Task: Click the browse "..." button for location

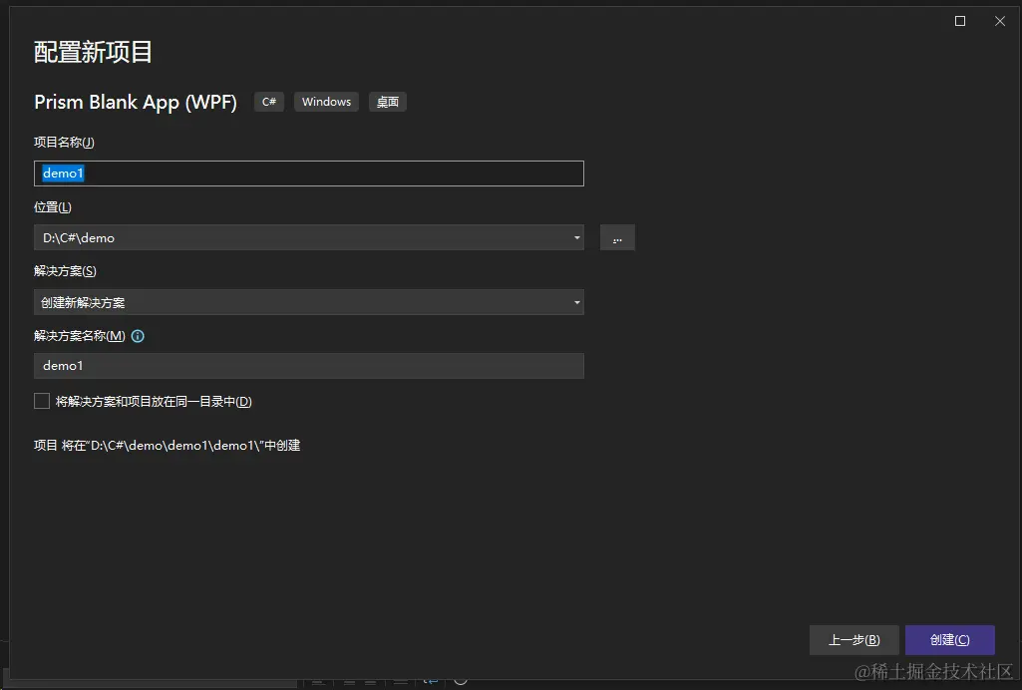Action: 617,238
